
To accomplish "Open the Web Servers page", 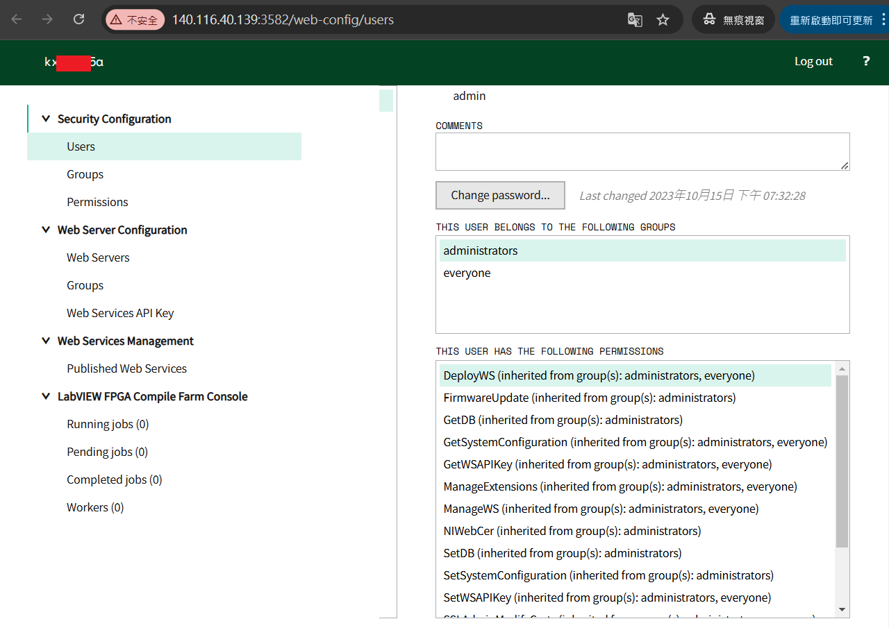I will pos(98,257).
